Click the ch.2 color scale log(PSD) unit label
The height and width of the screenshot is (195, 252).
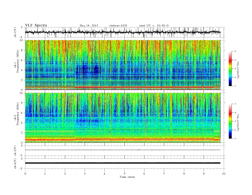click(x=238, y=122)
